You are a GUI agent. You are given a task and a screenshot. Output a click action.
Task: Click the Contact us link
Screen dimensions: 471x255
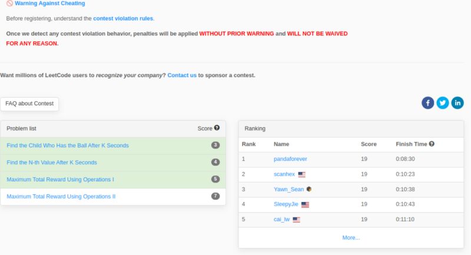point(182,75)
